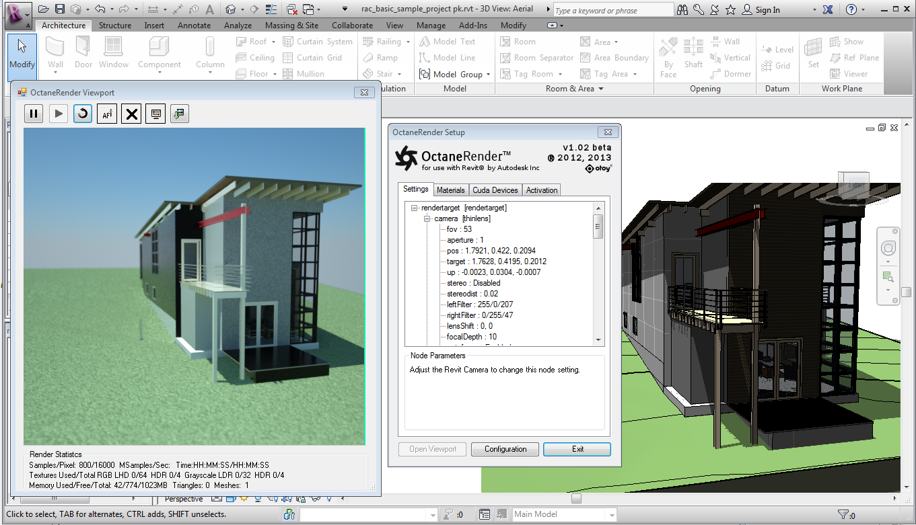Expand the Stair dropdown arrow

399,74
